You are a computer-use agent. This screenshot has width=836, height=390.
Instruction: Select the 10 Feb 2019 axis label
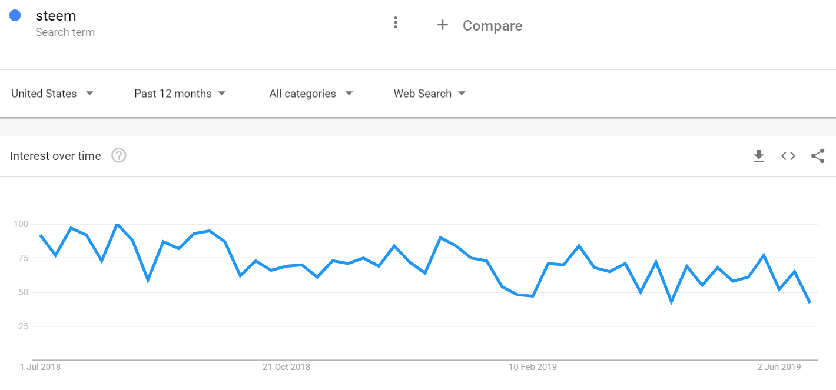point(533,367)
